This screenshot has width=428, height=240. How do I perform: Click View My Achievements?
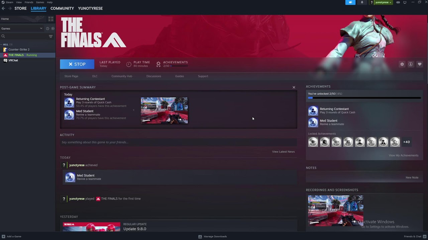click(404, 155)
